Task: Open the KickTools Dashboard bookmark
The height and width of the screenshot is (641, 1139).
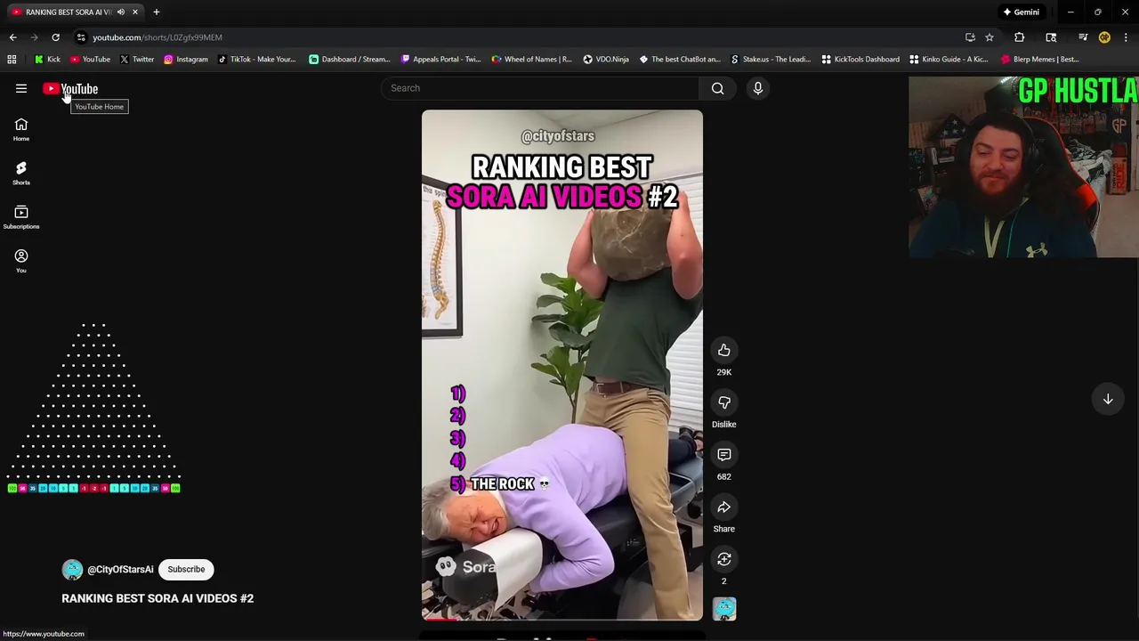Action: pos(860,60)
